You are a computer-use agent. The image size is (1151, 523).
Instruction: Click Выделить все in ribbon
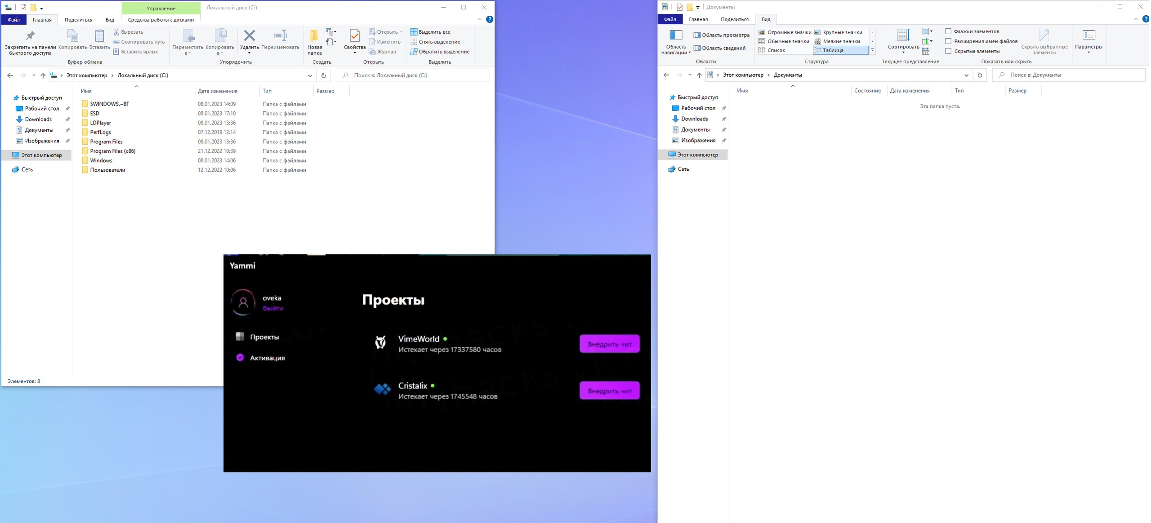(430, 32)
